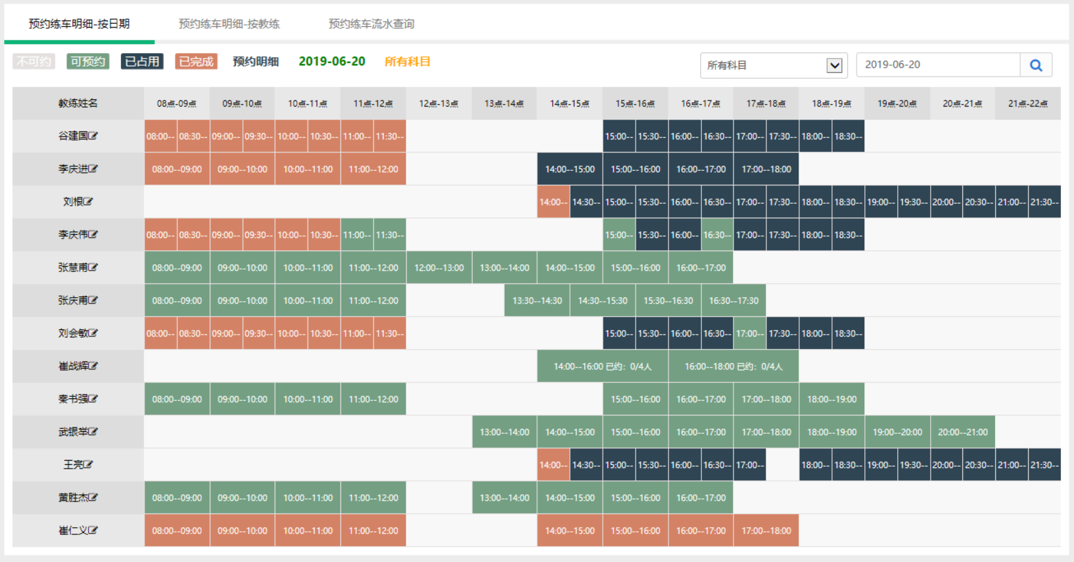Viewport: 1074px width, 562px height.
Task: Click the edit icon next to 武振举
Action: (x=93, y=431)
